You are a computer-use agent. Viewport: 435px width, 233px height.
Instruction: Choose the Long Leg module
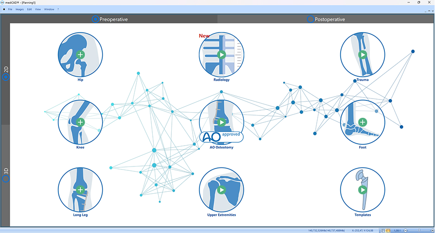click(80, 189)
